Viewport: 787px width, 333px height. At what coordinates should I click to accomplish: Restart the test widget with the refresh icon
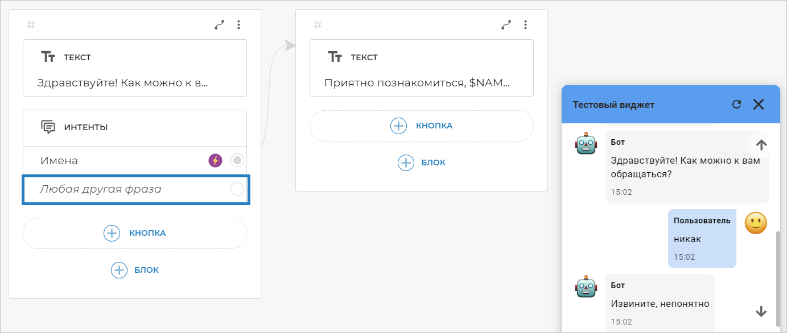tap(736, 104)
